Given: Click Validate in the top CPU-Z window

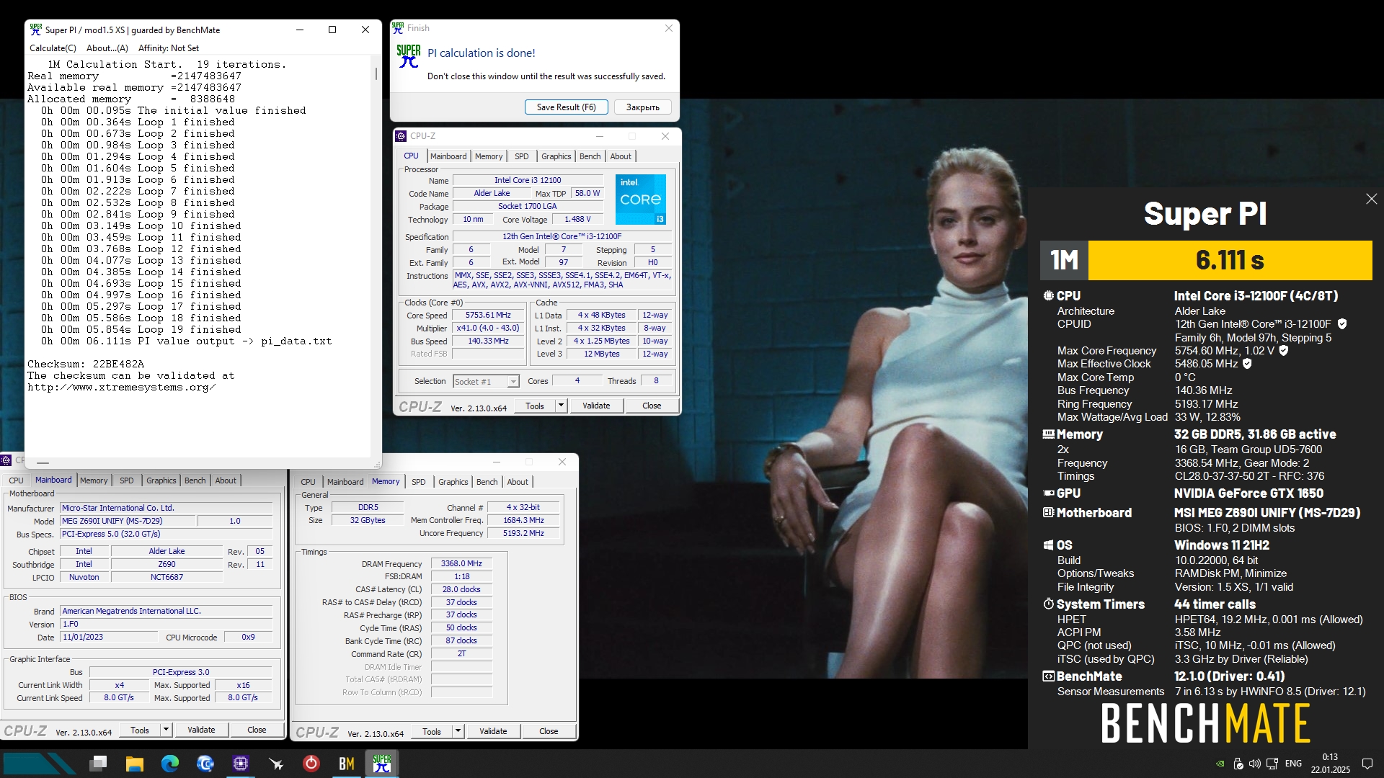Looking at the screenshot, I should click(x=596, y=406).
